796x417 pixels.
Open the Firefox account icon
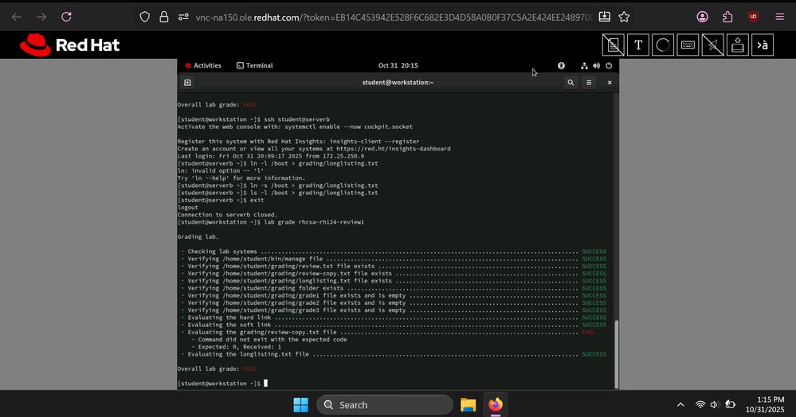[703, 17]
